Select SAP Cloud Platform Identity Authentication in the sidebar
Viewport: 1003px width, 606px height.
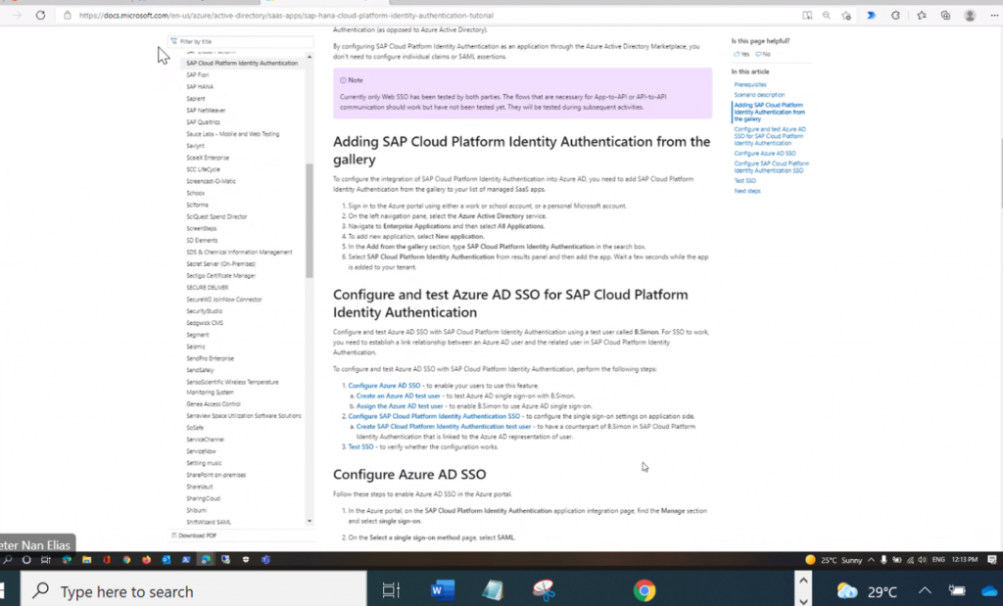point(242,64)
